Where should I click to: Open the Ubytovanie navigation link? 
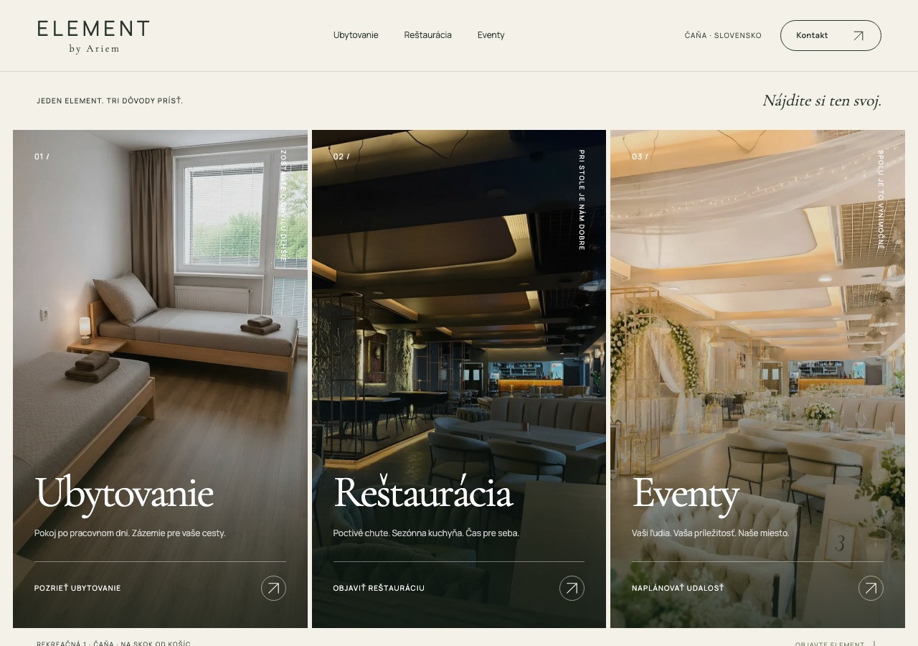(x=356, y=35)
